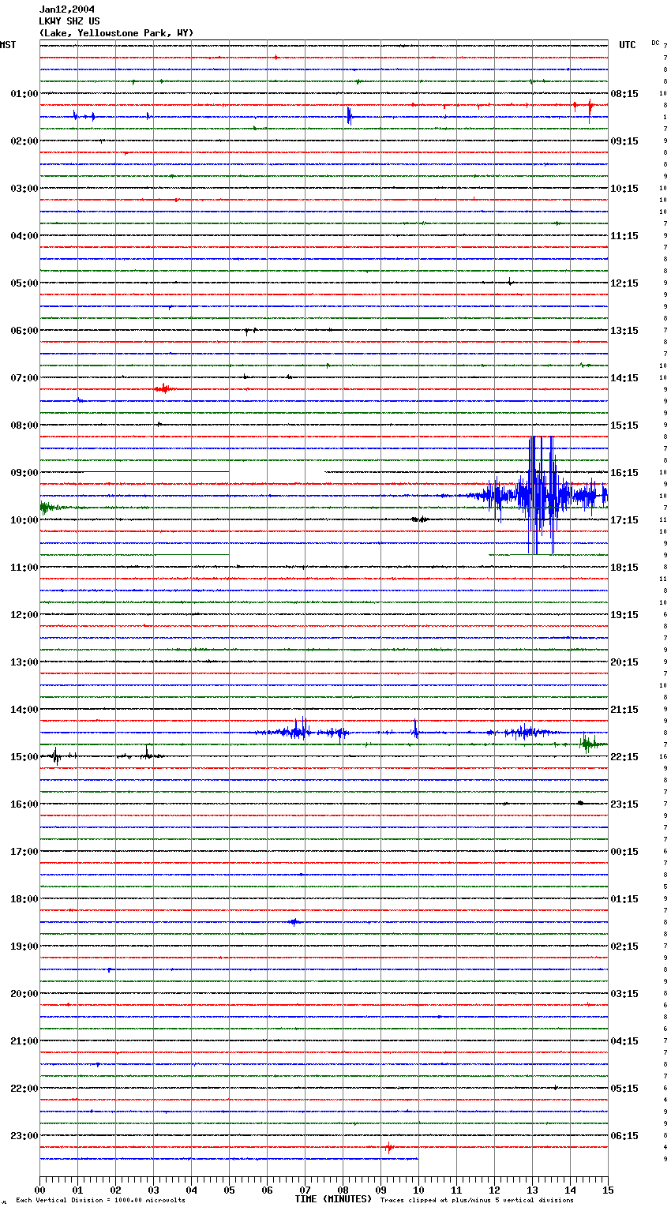Click the green coda at left before 10:00
Image resolution: width=671 pixels, height=1211 pixels.
(54, 508)
